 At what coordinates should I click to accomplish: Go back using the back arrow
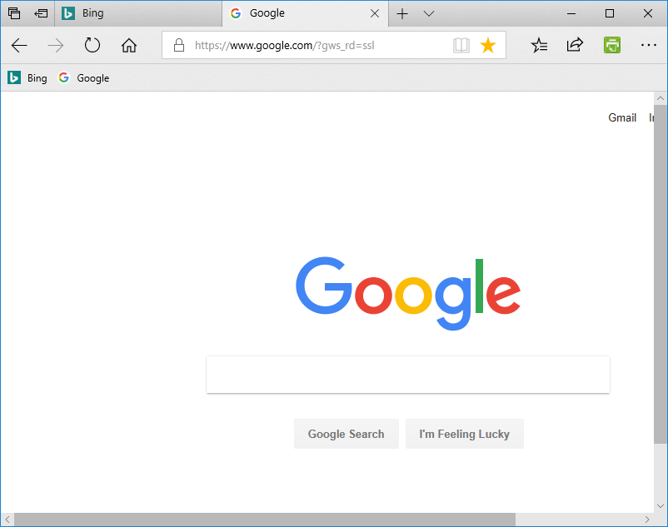point(19,45)
